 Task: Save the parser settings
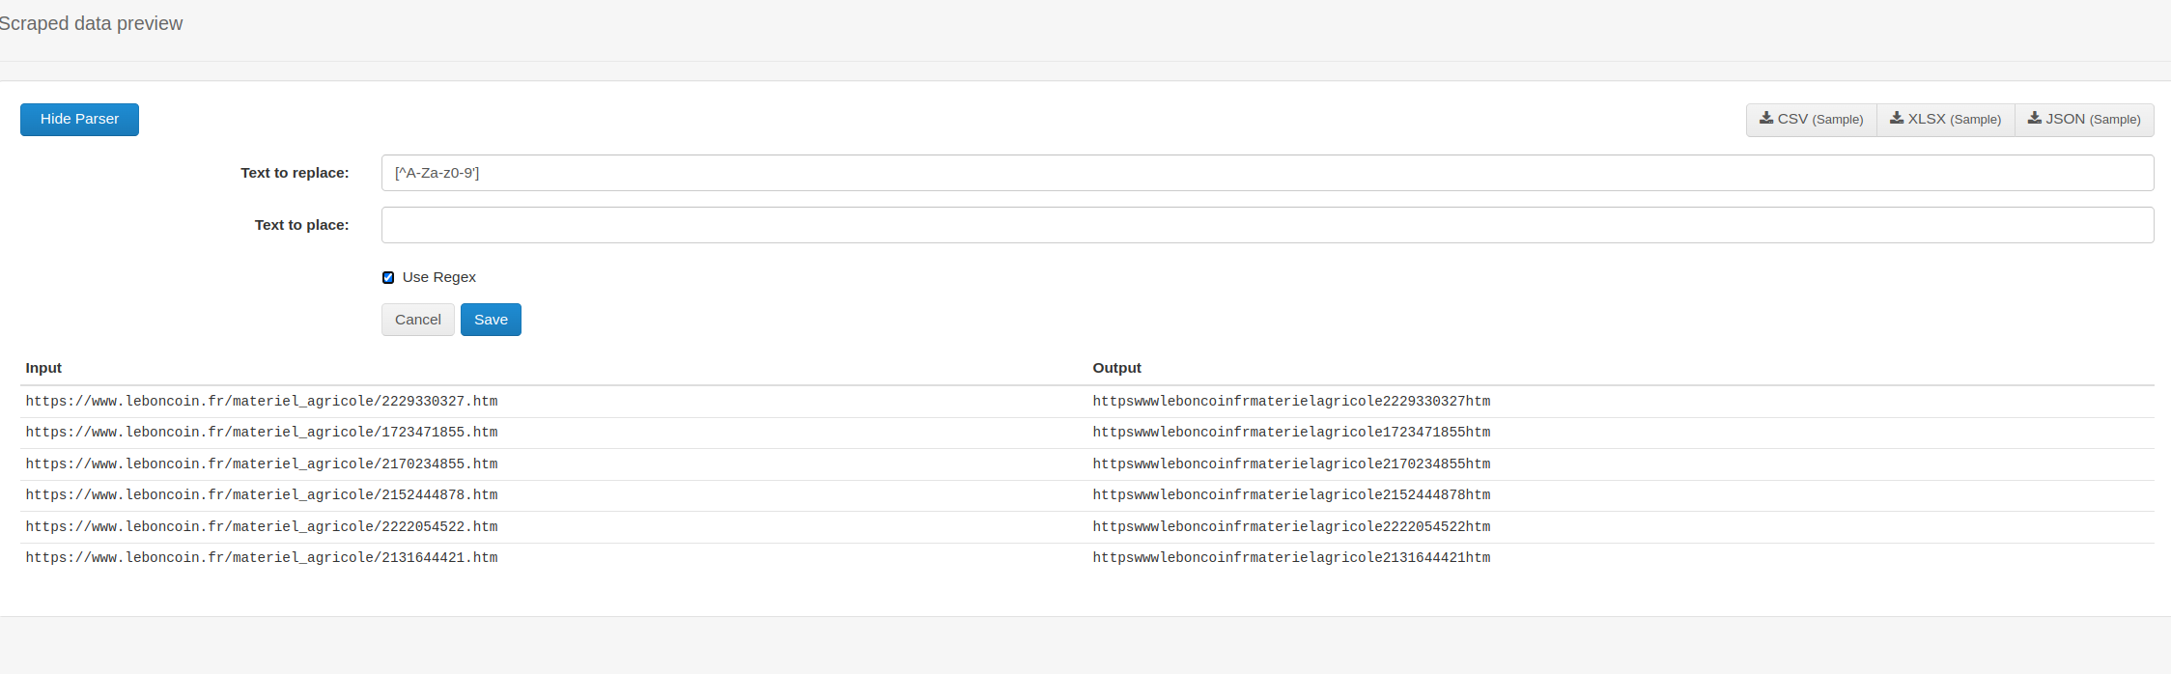tap(491, 320)
